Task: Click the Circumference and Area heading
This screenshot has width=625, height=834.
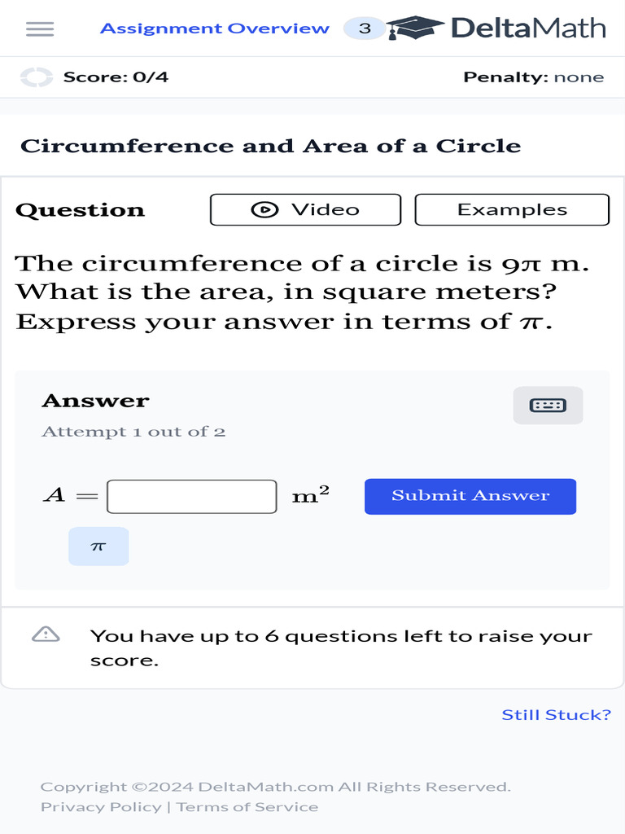Action: coord(270,147)
